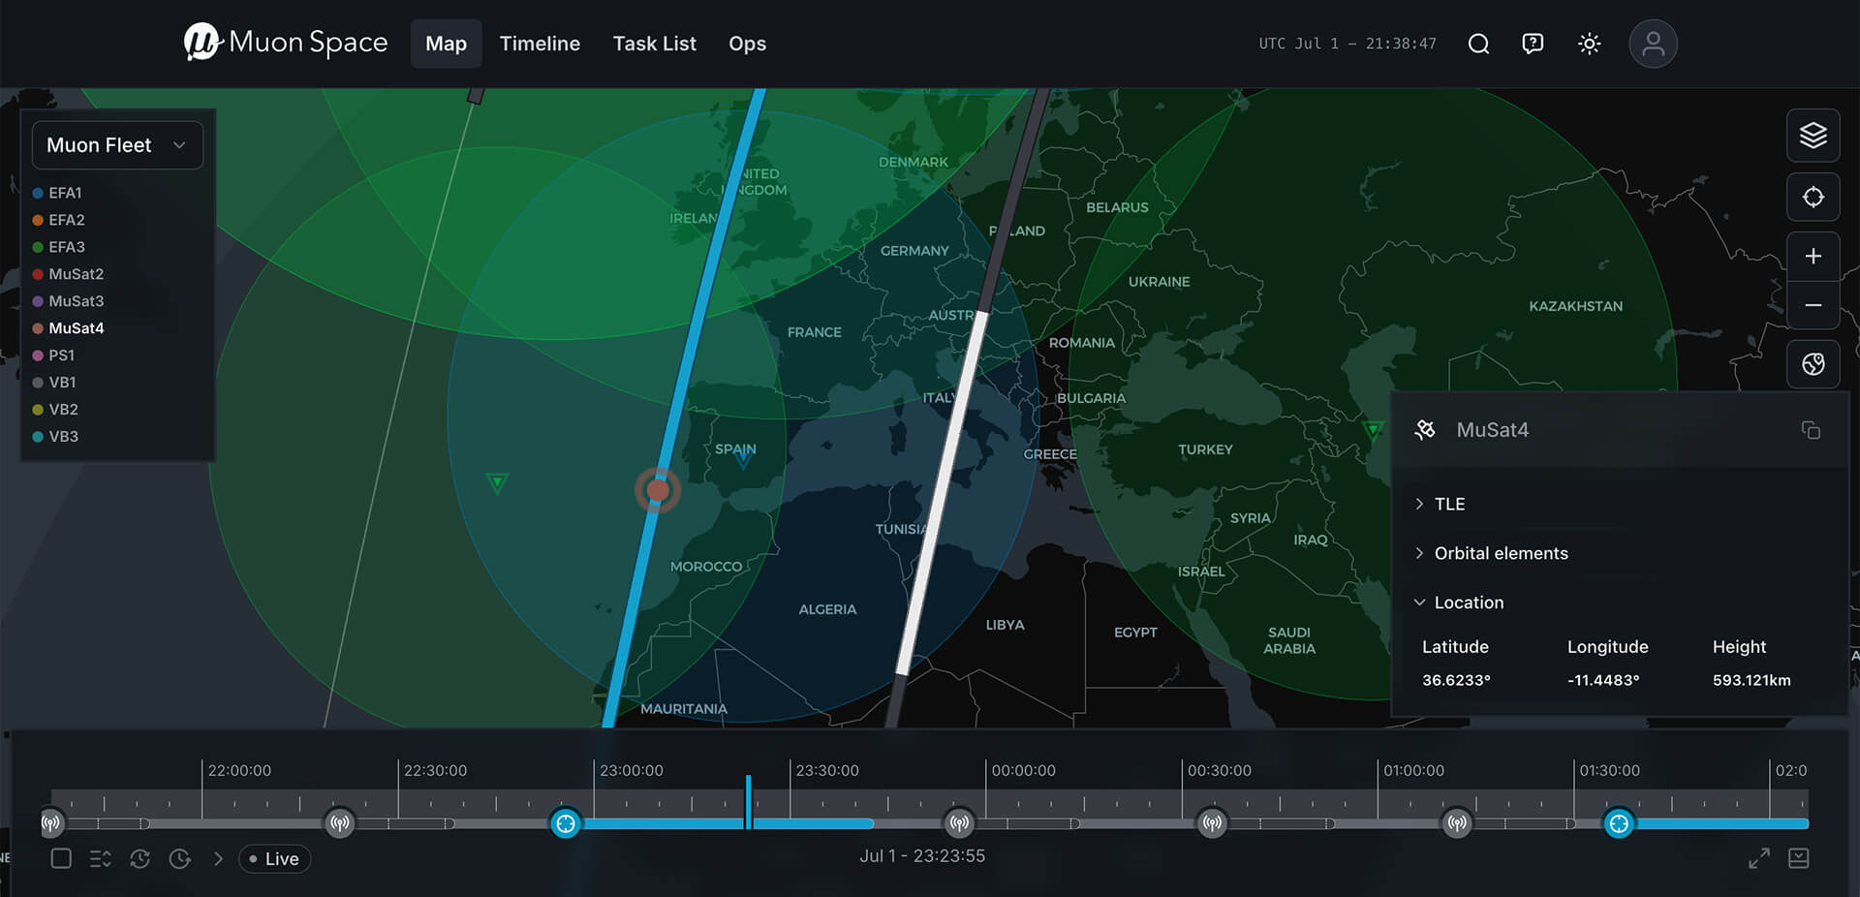Click the recenter crosshair map button
Screen dimensions: 1860x897
tap(1813, 198)
